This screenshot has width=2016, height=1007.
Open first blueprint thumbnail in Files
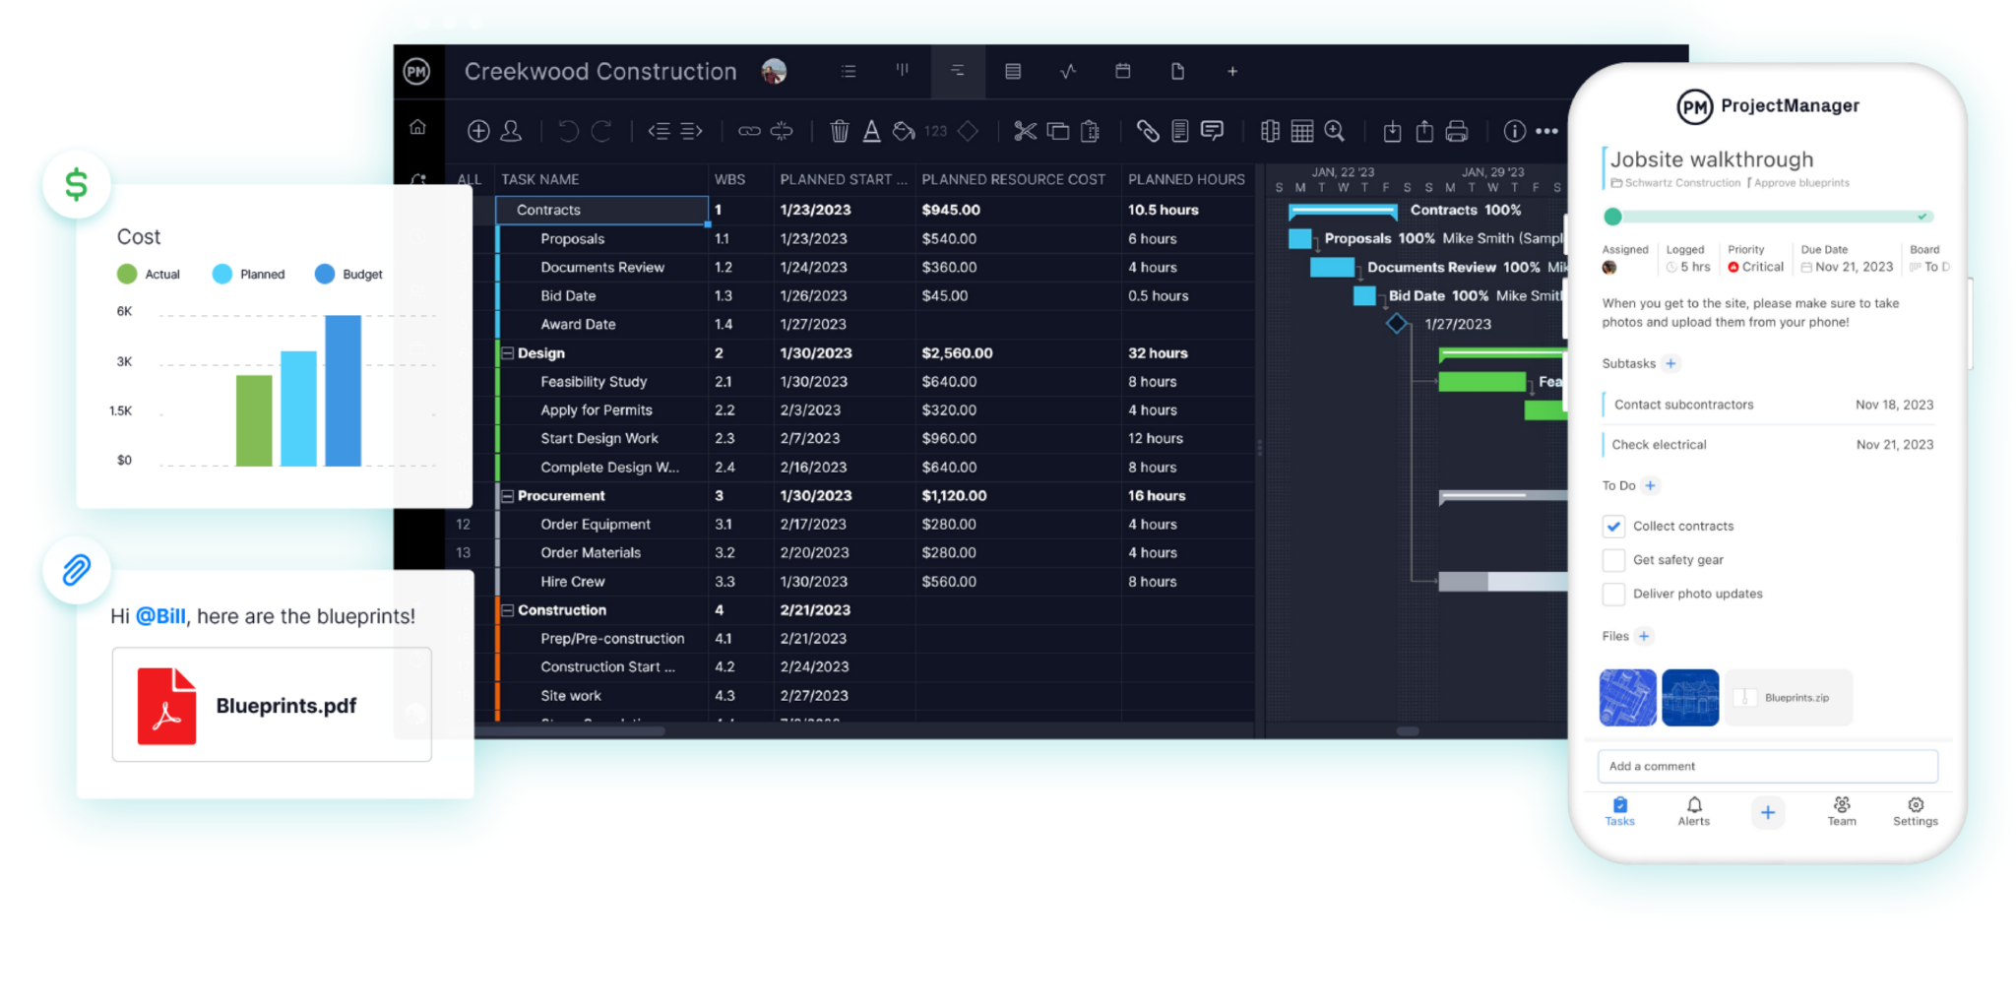(x=1628, y=698)
